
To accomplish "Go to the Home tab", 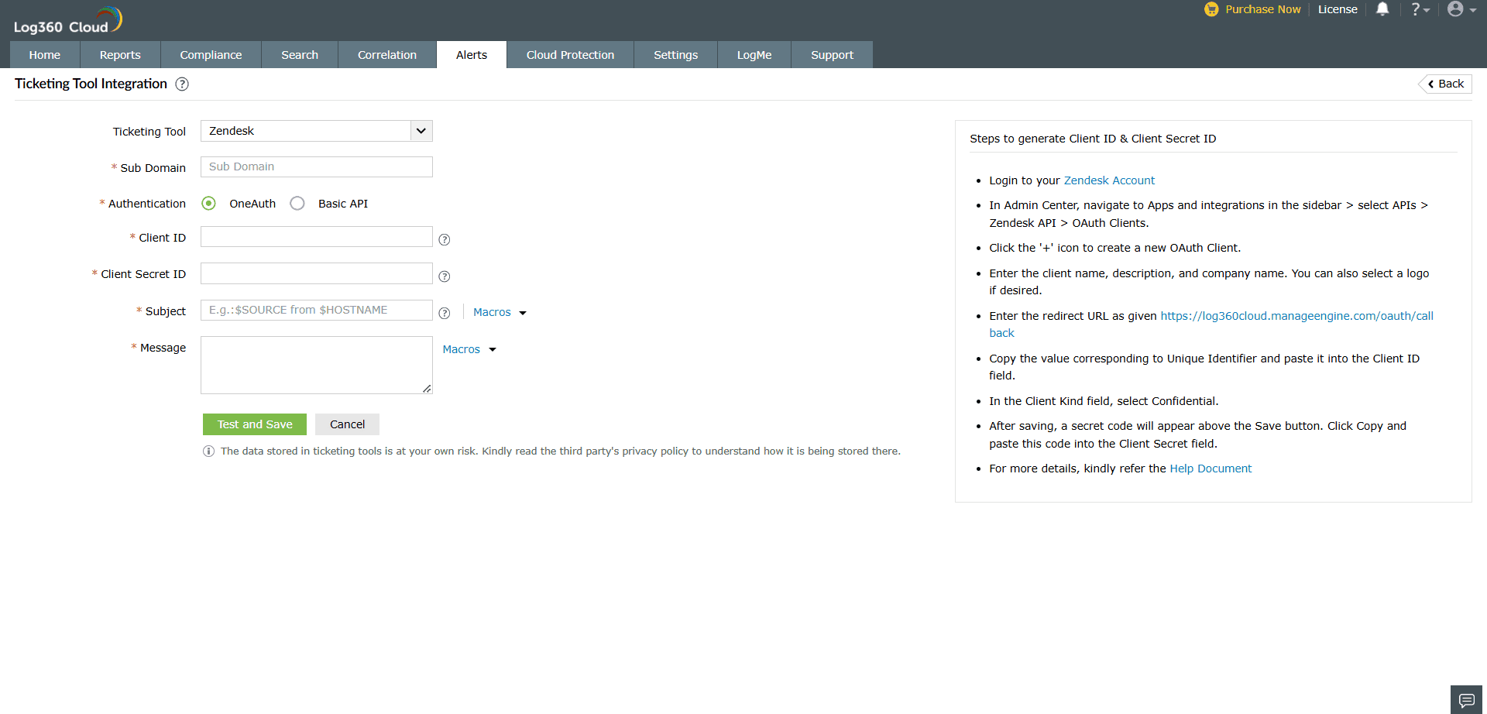I will point(45,55).
